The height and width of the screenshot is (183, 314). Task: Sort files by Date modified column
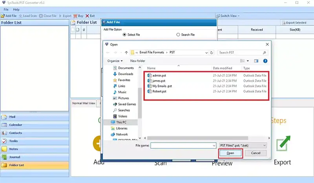(223, 68)
